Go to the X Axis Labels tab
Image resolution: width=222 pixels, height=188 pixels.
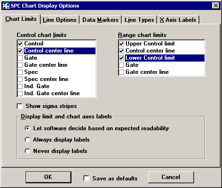(178, 20)
